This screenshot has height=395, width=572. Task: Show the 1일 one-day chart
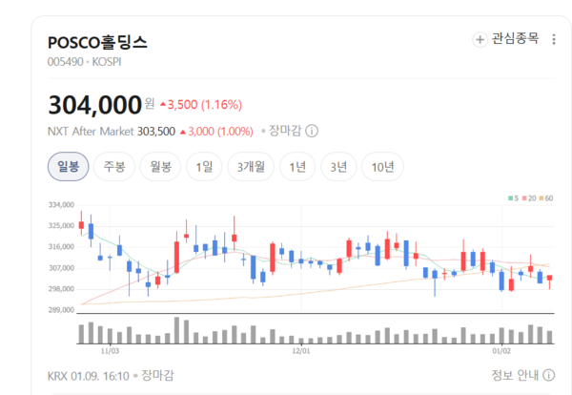pyautogui.click(x=204, y=167)
